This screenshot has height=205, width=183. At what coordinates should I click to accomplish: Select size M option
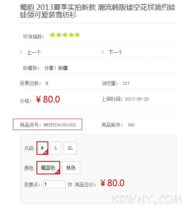click(42, 148)
